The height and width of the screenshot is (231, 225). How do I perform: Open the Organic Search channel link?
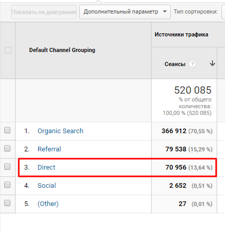pyautogui.click(x=60, y=131)
